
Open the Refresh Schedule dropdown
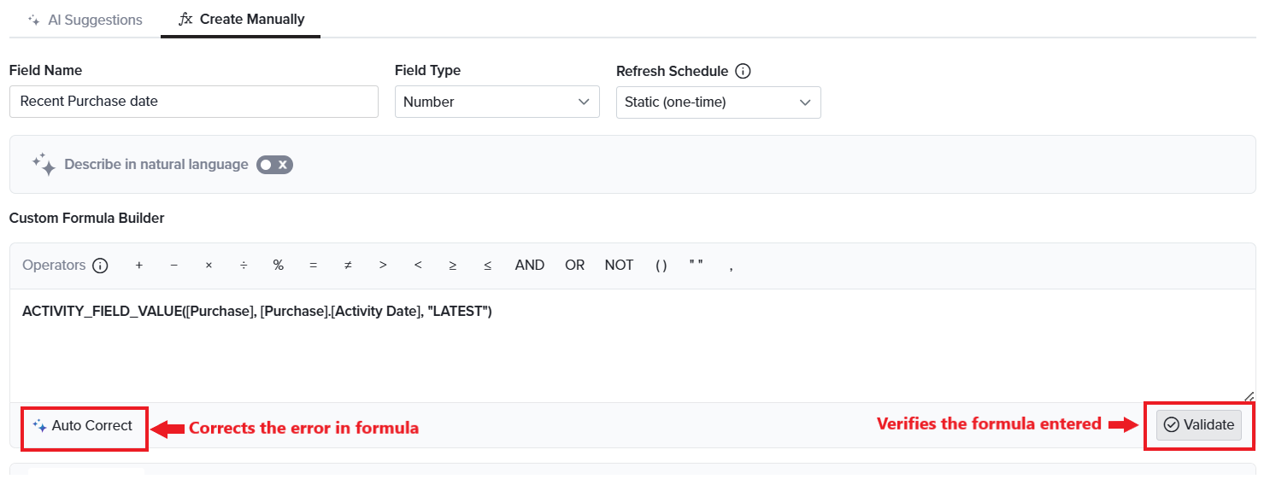[718, 102]
